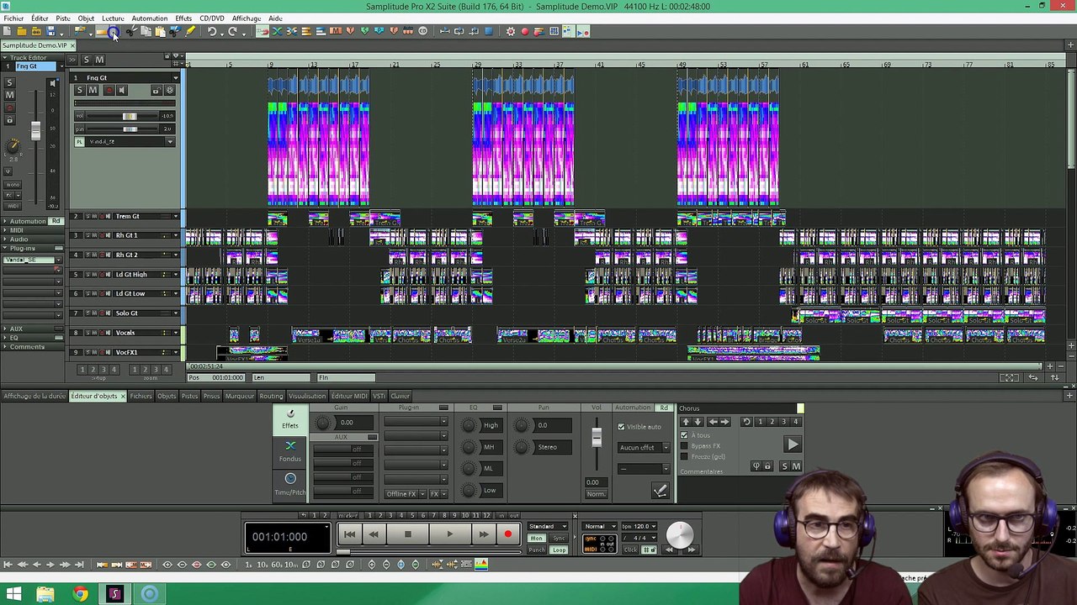Toggle Visible auto checkbox
Viewport: 1077px width, 605px height.
(x=621, y=427)
